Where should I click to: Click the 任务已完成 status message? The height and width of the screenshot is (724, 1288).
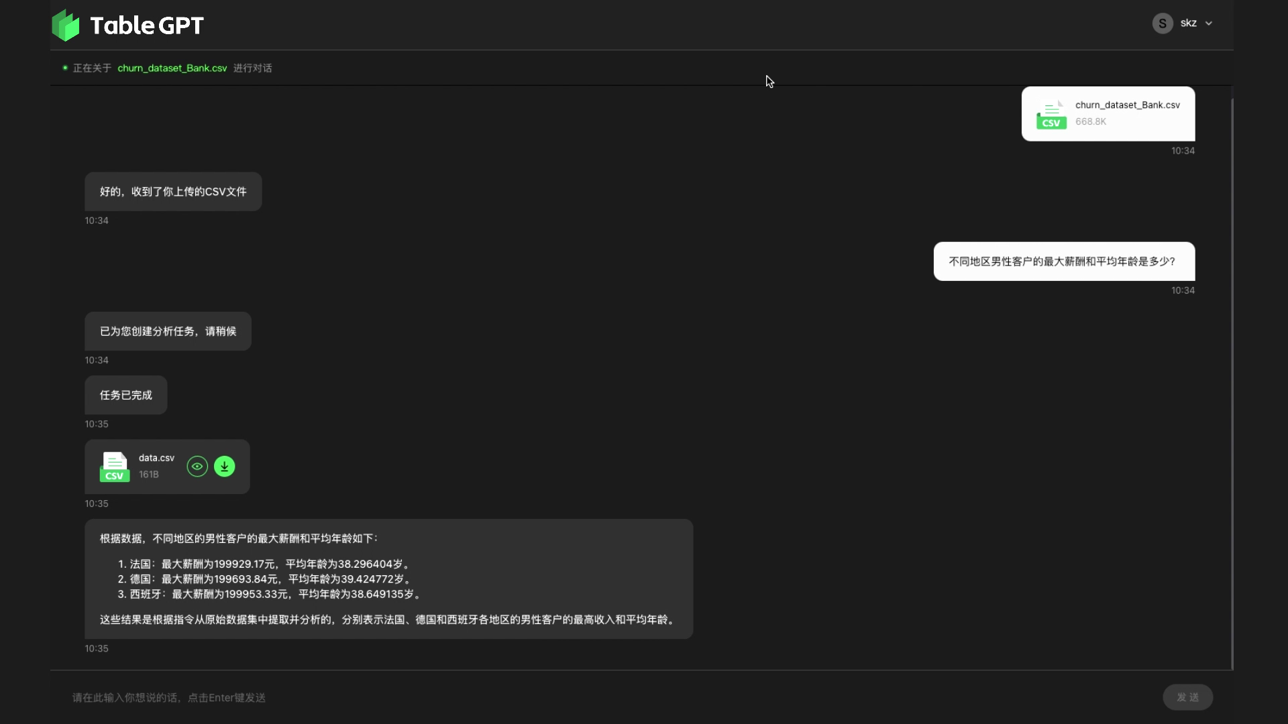[126, 396]
